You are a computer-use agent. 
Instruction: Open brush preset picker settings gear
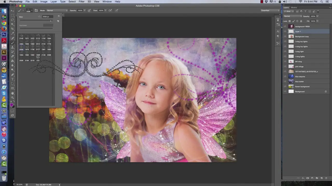point(59,16)
